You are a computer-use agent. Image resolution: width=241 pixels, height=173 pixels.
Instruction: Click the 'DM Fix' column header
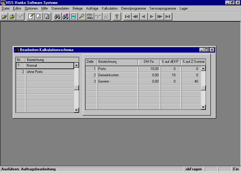[149, 62]
